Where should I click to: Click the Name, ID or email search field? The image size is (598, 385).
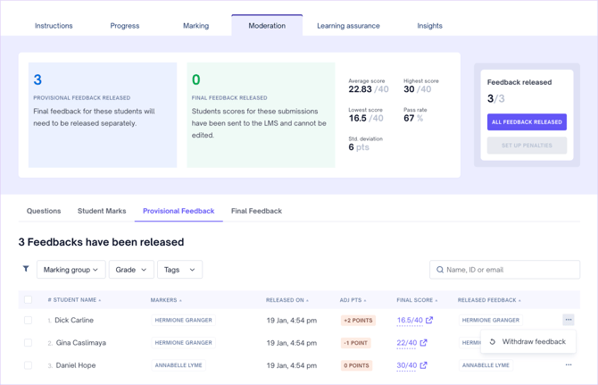[x=509, y=270]
